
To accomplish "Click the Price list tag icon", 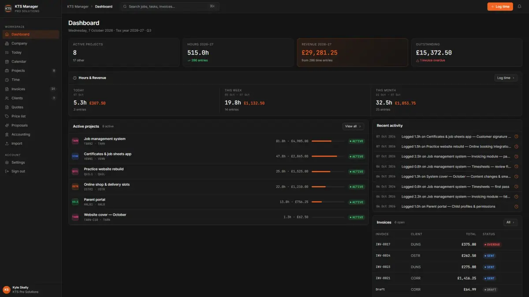I will tap(7, 116).
